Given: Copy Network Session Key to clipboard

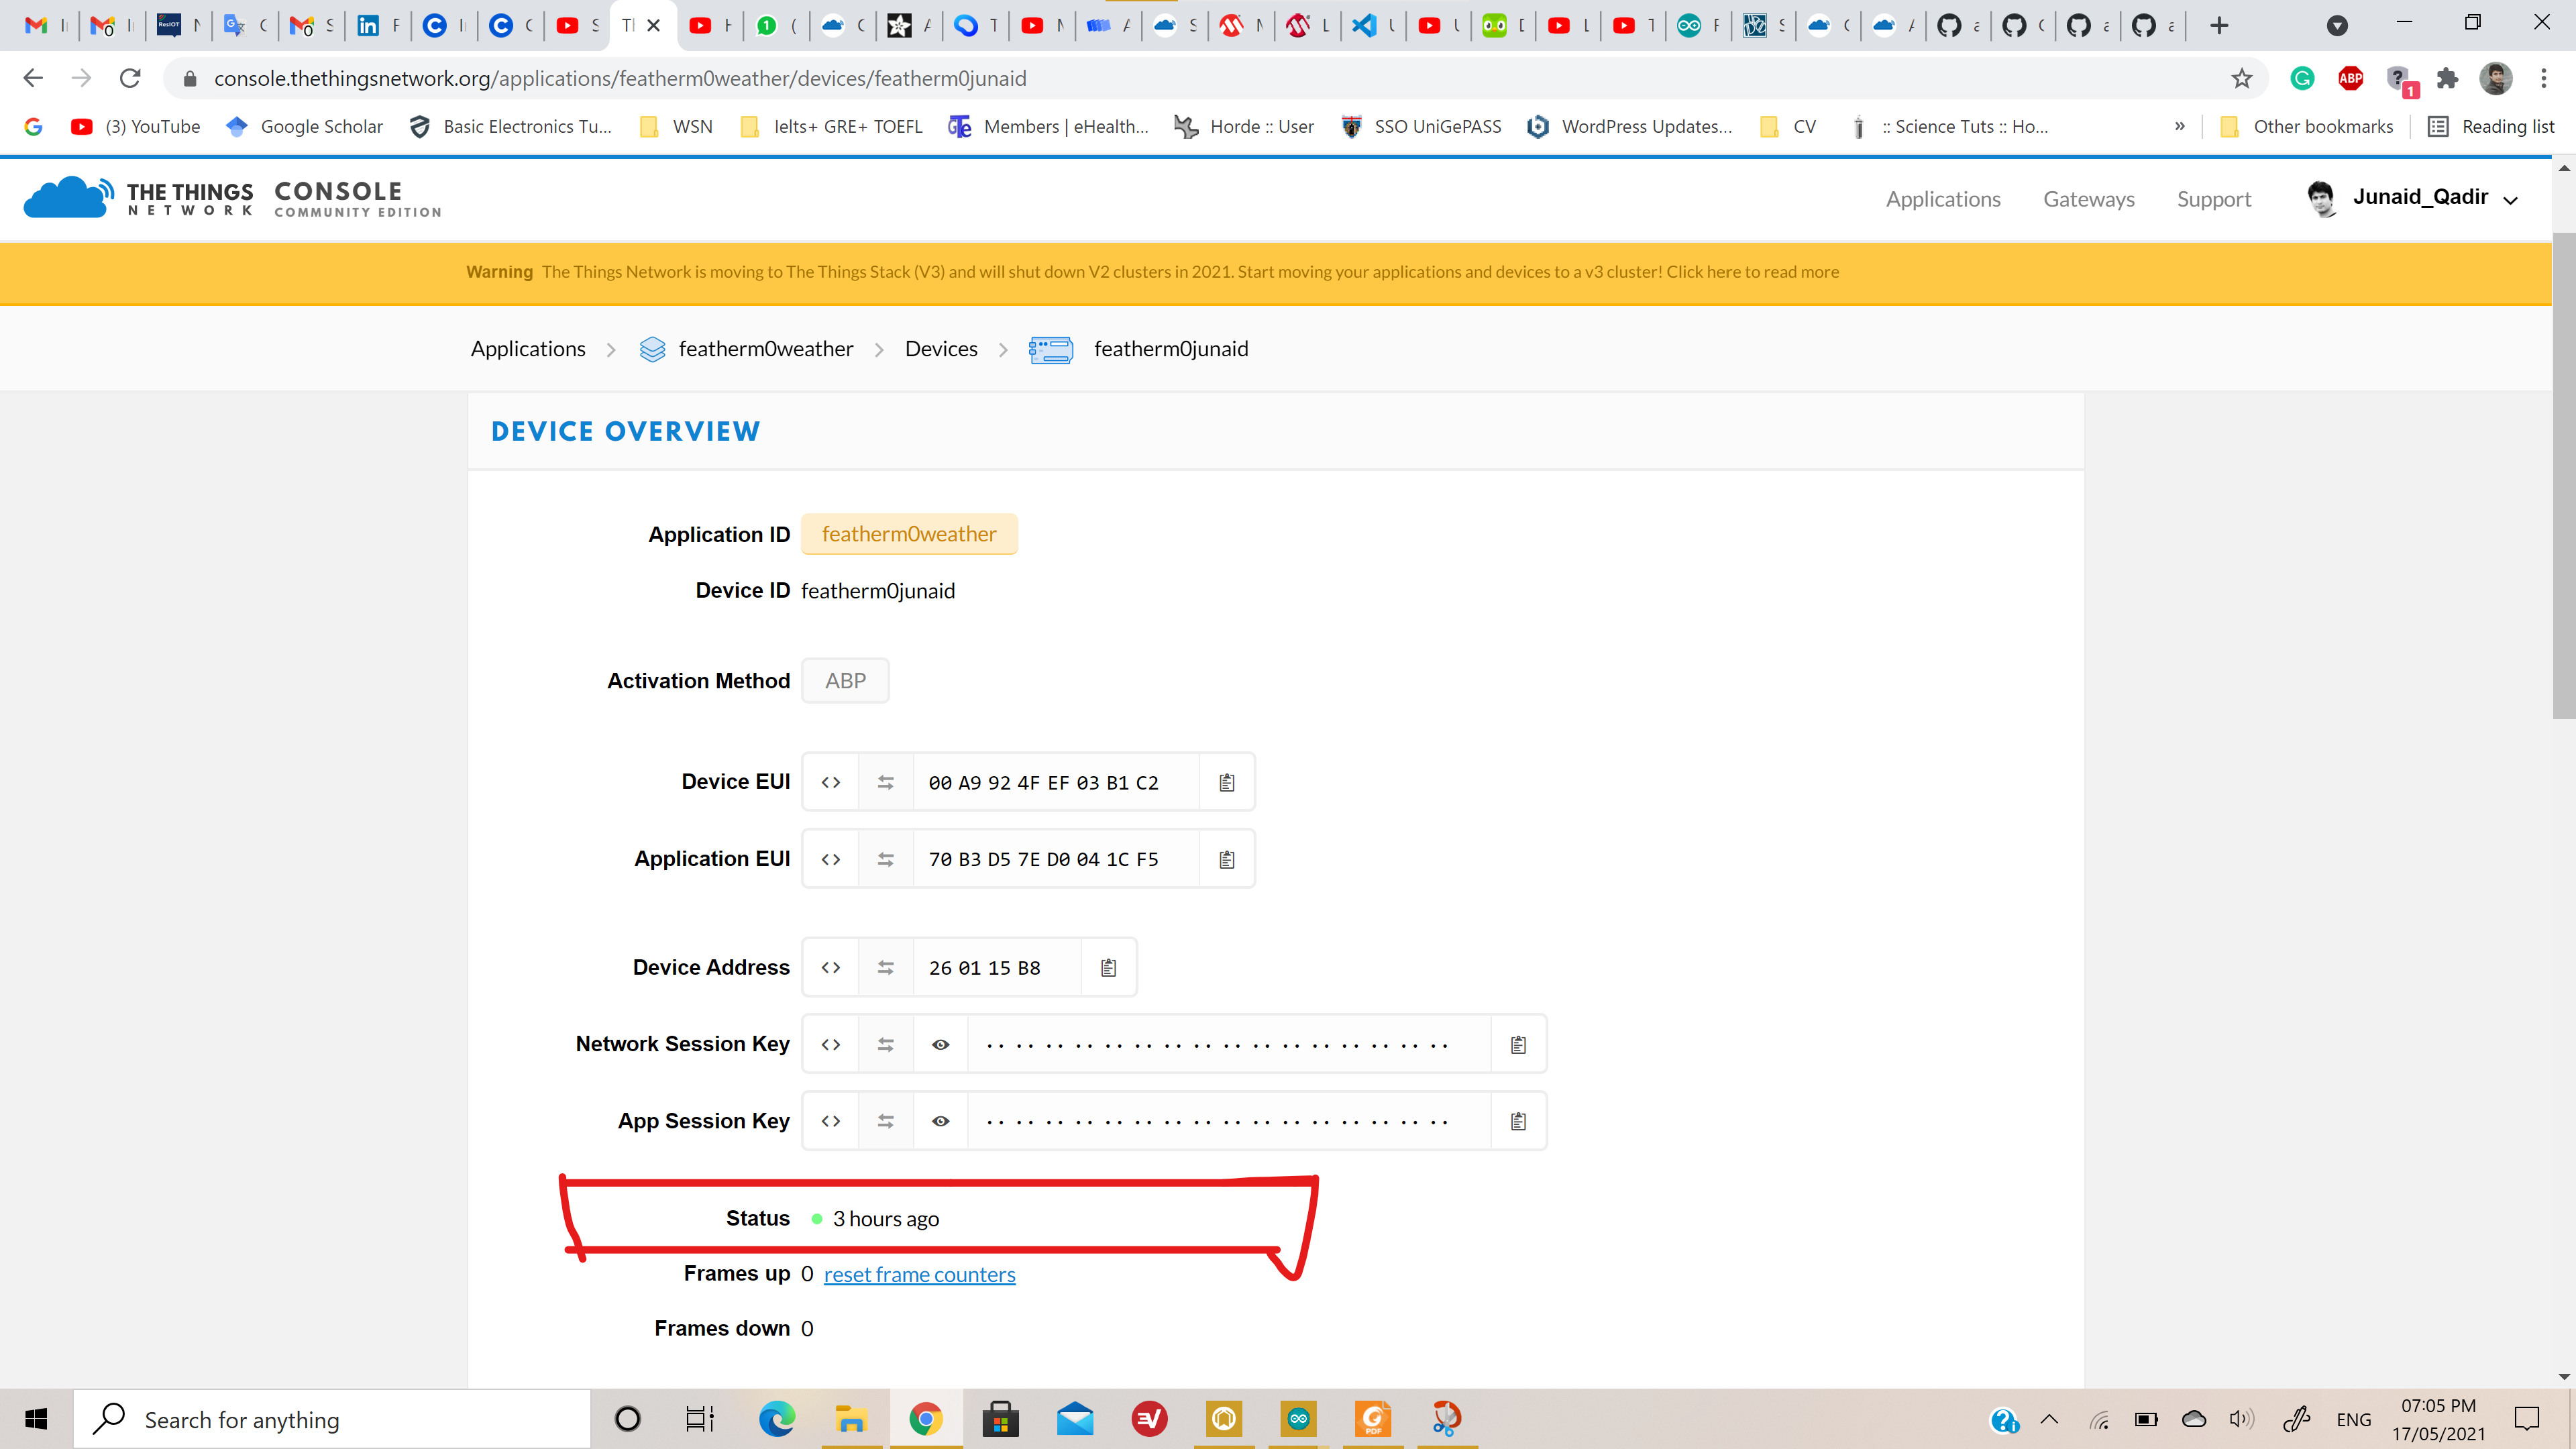Looking at the screenshot, I should pos(1518,1044).
